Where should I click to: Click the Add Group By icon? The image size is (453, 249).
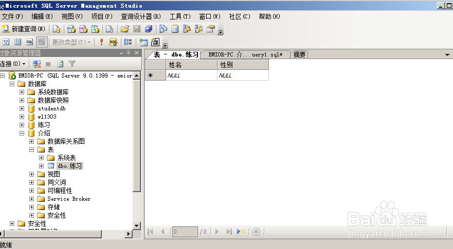point(128,42)
